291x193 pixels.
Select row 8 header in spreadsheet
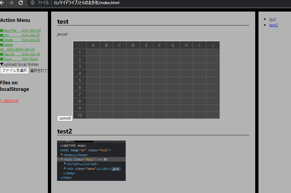pyautogui.click(x=80, y=101)
